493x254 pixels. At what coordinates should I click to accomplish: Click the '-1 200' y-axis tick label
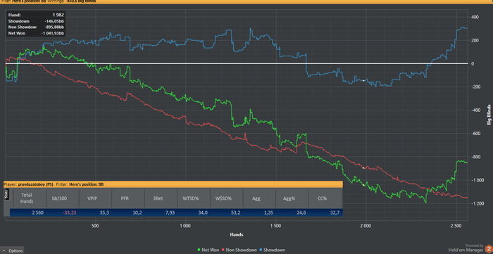tap(478, 203)
